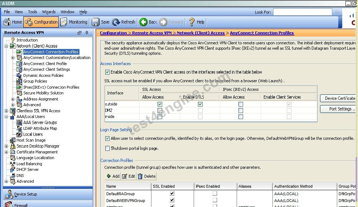Go back using the green Back arrow
The image size is (358, 207).
pos(144,22)
